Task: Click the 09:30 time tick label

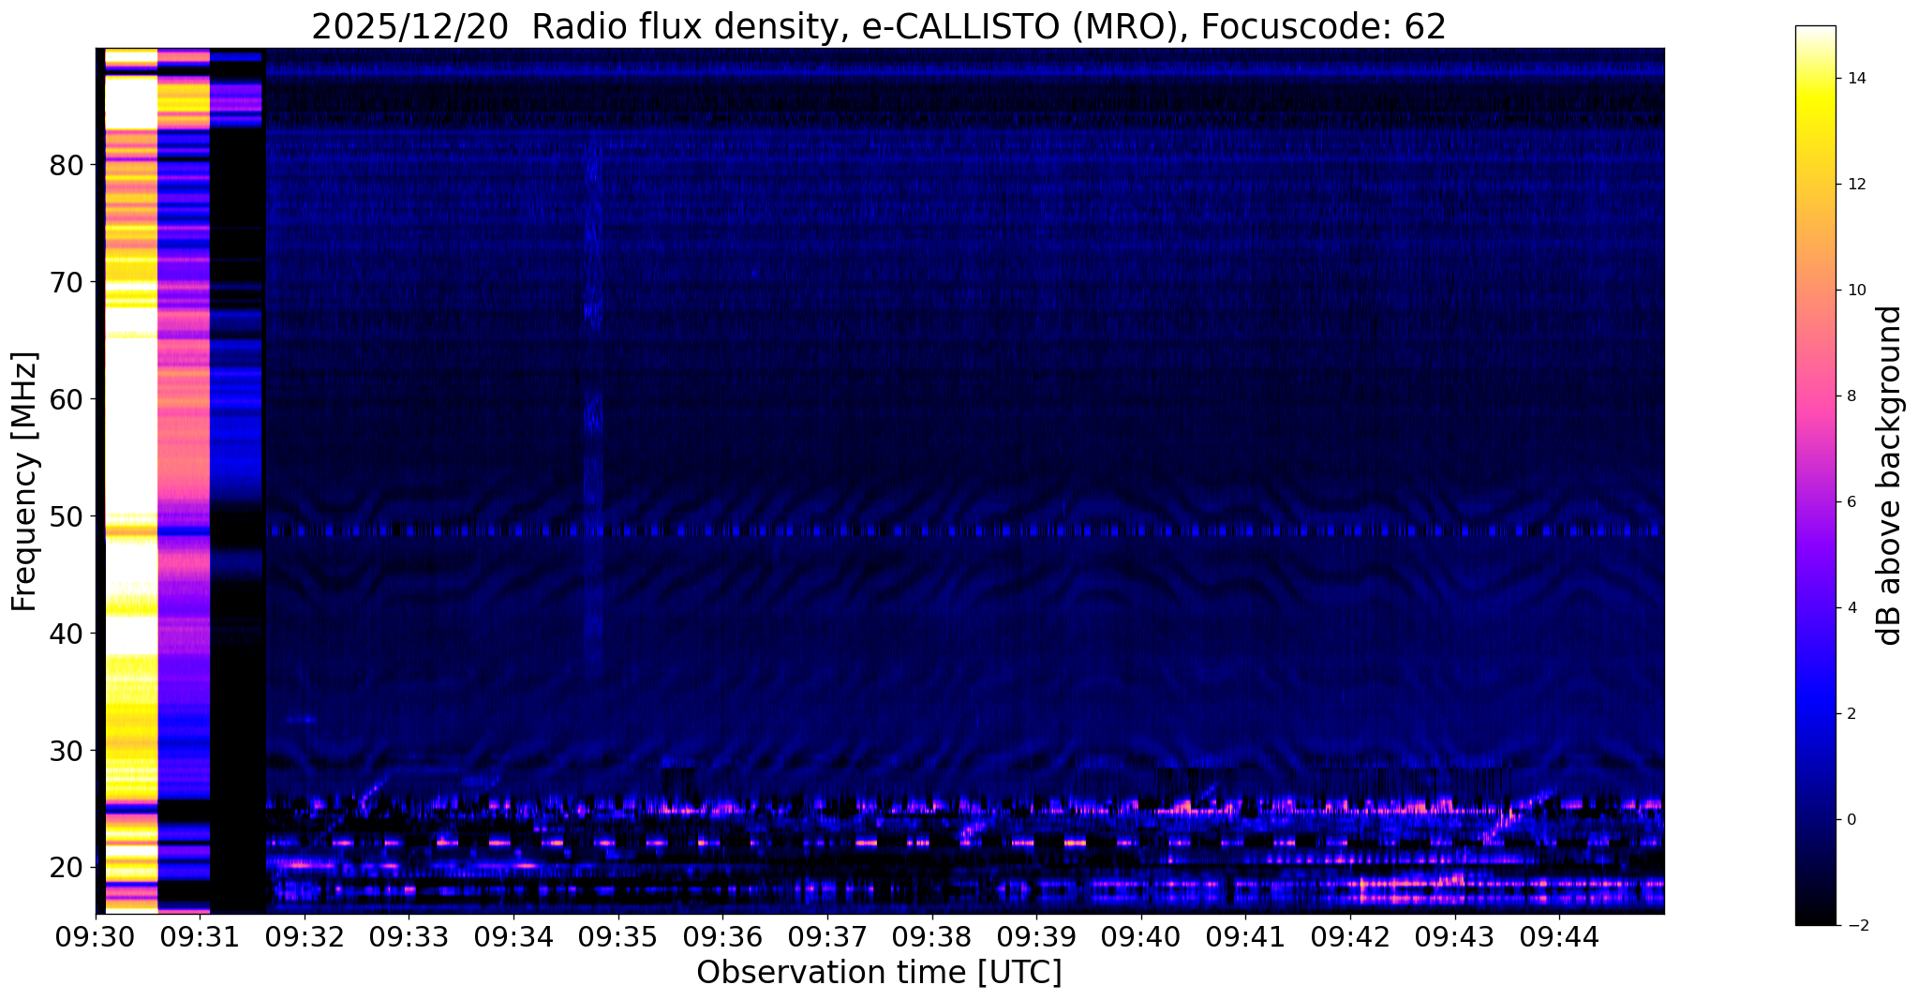Action: click(x=96, y=937)
